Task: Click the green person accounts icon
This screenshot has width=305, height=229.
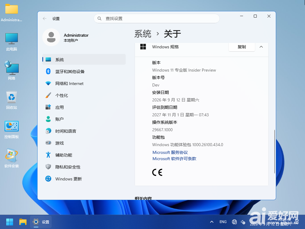Action: coord(48,119)
